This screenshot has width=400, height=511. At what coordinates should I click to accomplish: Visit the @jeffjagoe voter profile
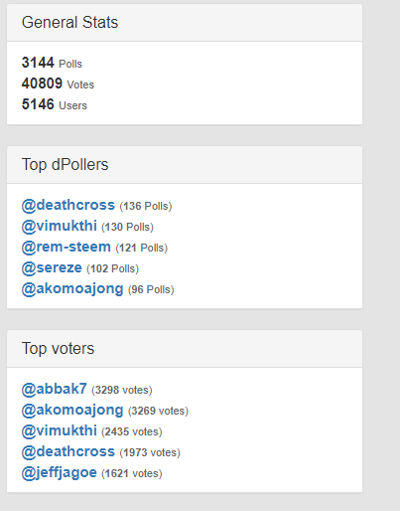[x=60, y=472]
